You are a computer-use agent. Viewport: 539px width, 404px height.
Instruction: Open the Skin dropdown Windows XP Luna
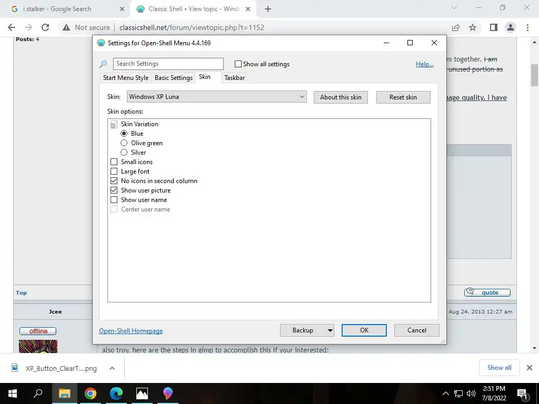click(x=216, y=97)
